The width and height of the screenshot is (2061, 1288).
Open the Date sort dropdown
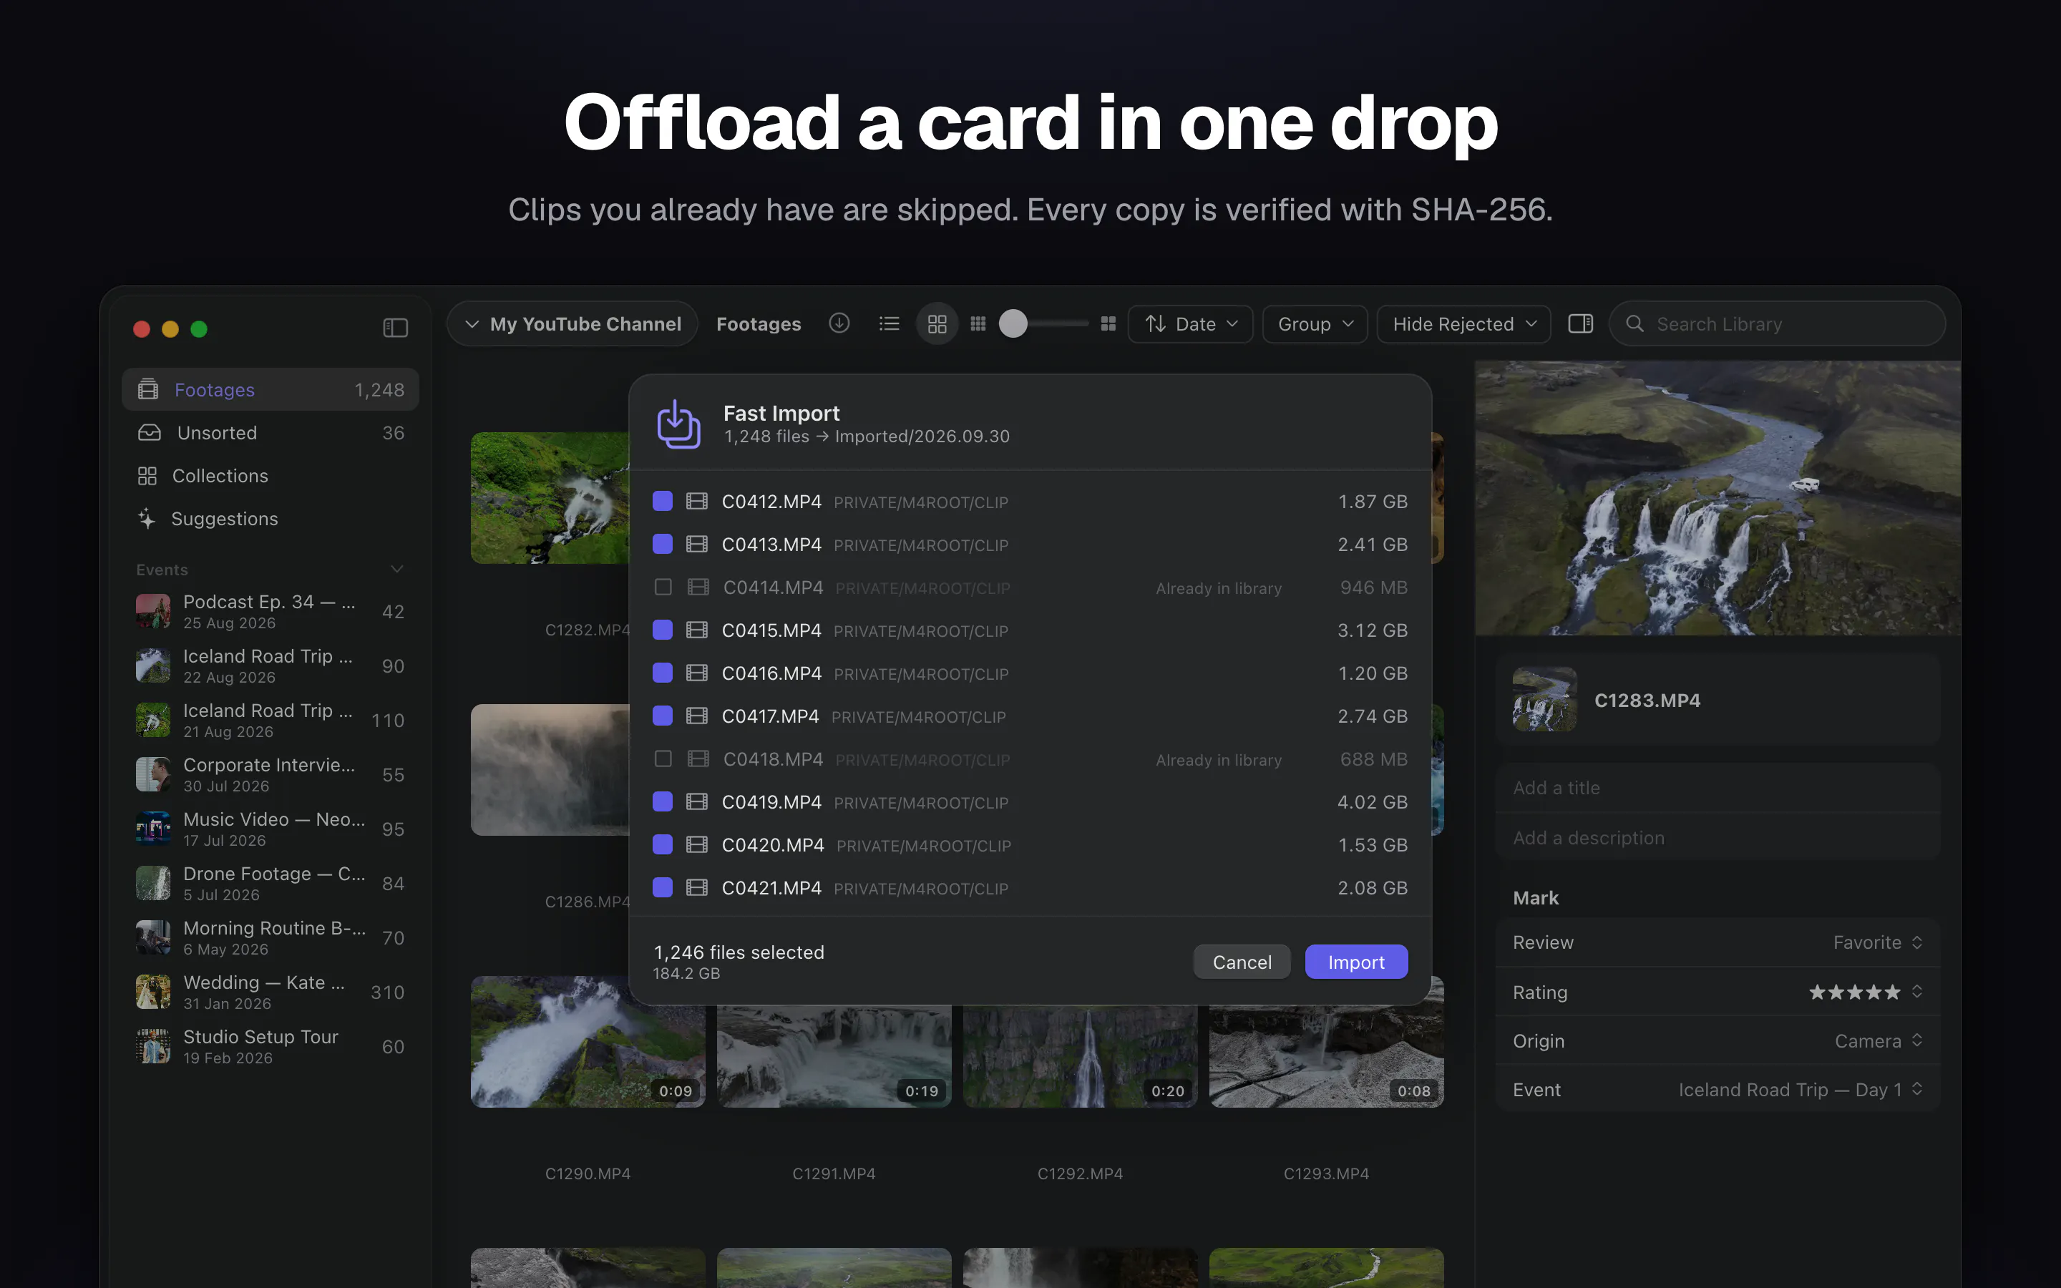point(1190,323)
